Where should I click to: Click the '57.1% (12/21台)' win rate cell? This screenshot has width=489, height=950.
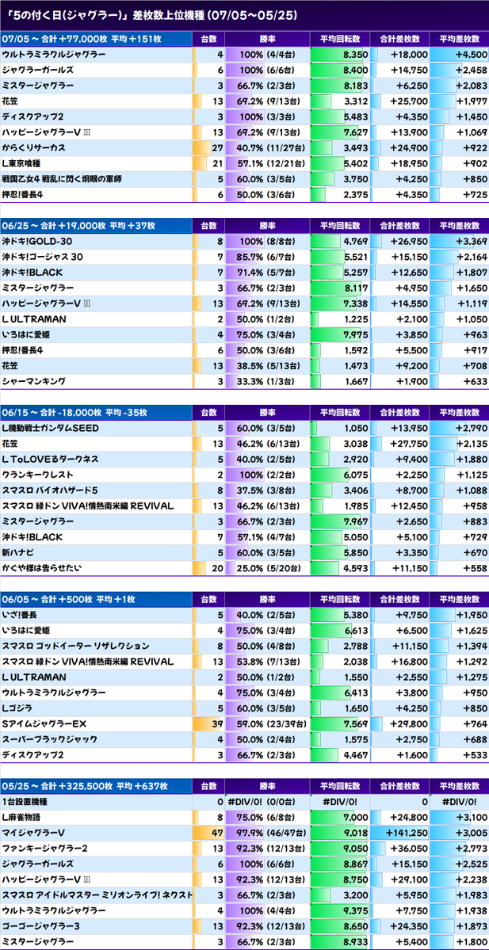pos(267,163)
